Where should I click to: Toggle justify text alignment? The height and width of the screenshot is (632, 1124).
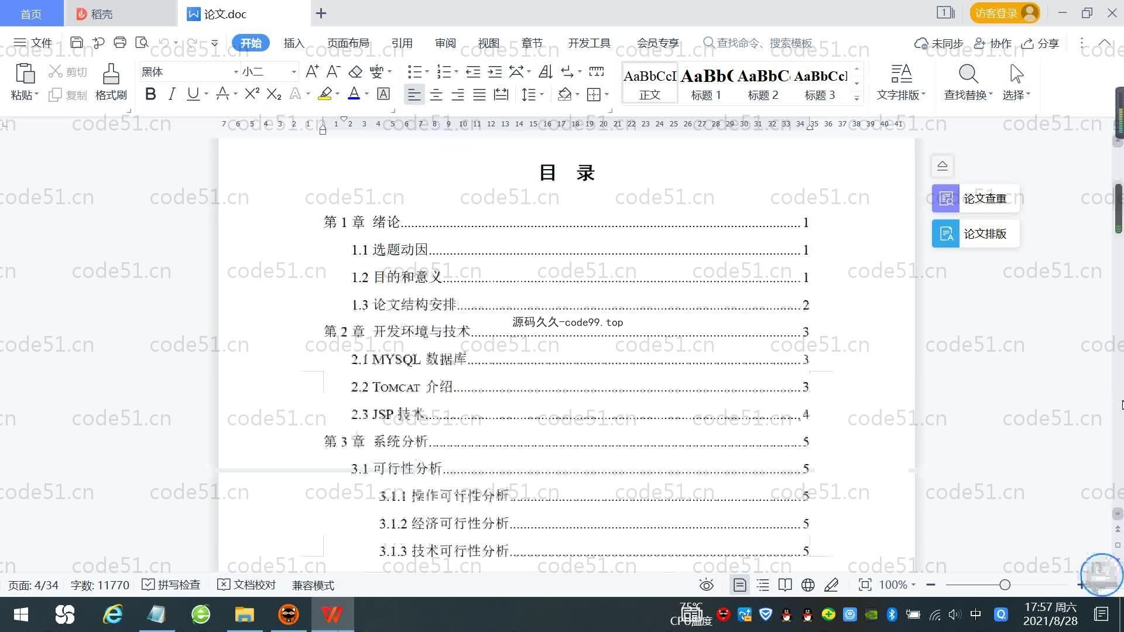[479, 94]
